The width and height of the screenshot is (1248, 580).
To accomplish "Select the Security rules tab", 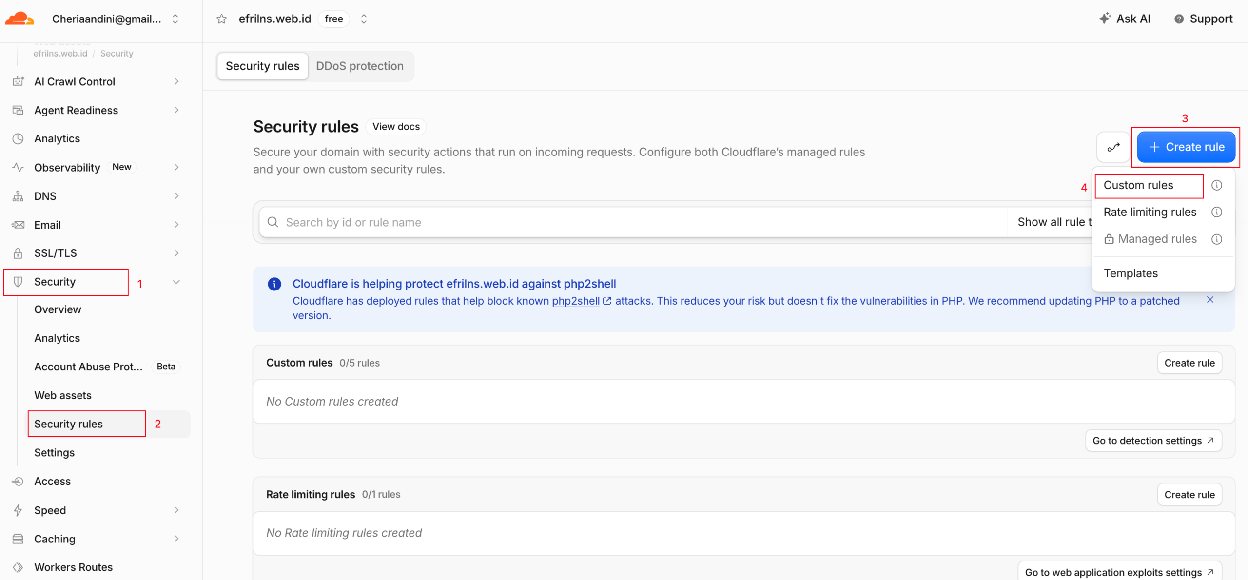I will (x=262, y=66).
